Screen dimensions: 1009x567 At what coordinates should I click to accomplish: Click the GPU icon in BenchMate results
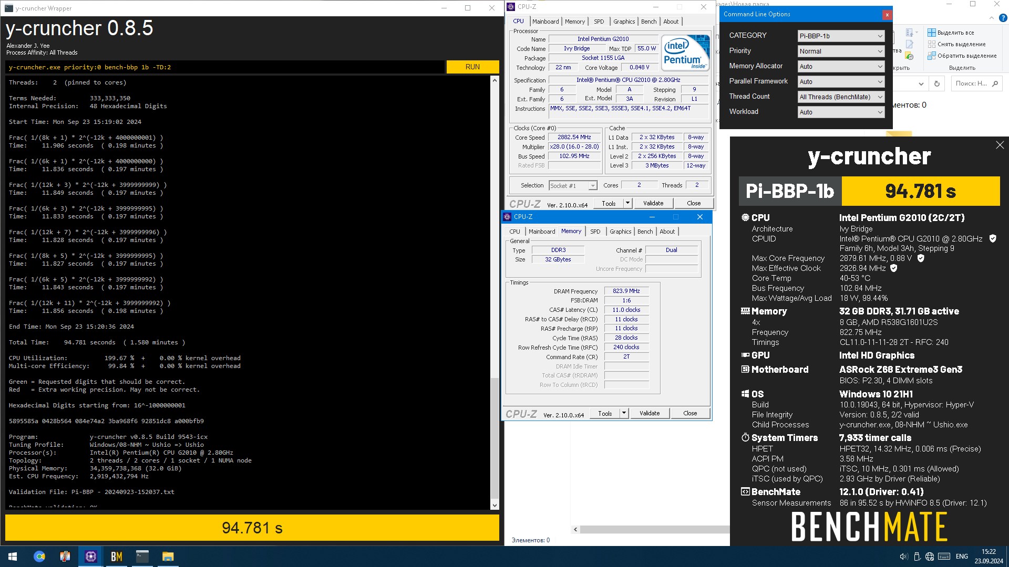point(745,355)
